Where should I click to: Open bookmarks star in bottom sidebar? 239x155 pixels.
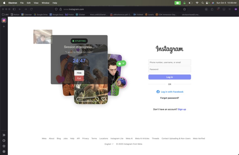(x=4, y=146)
